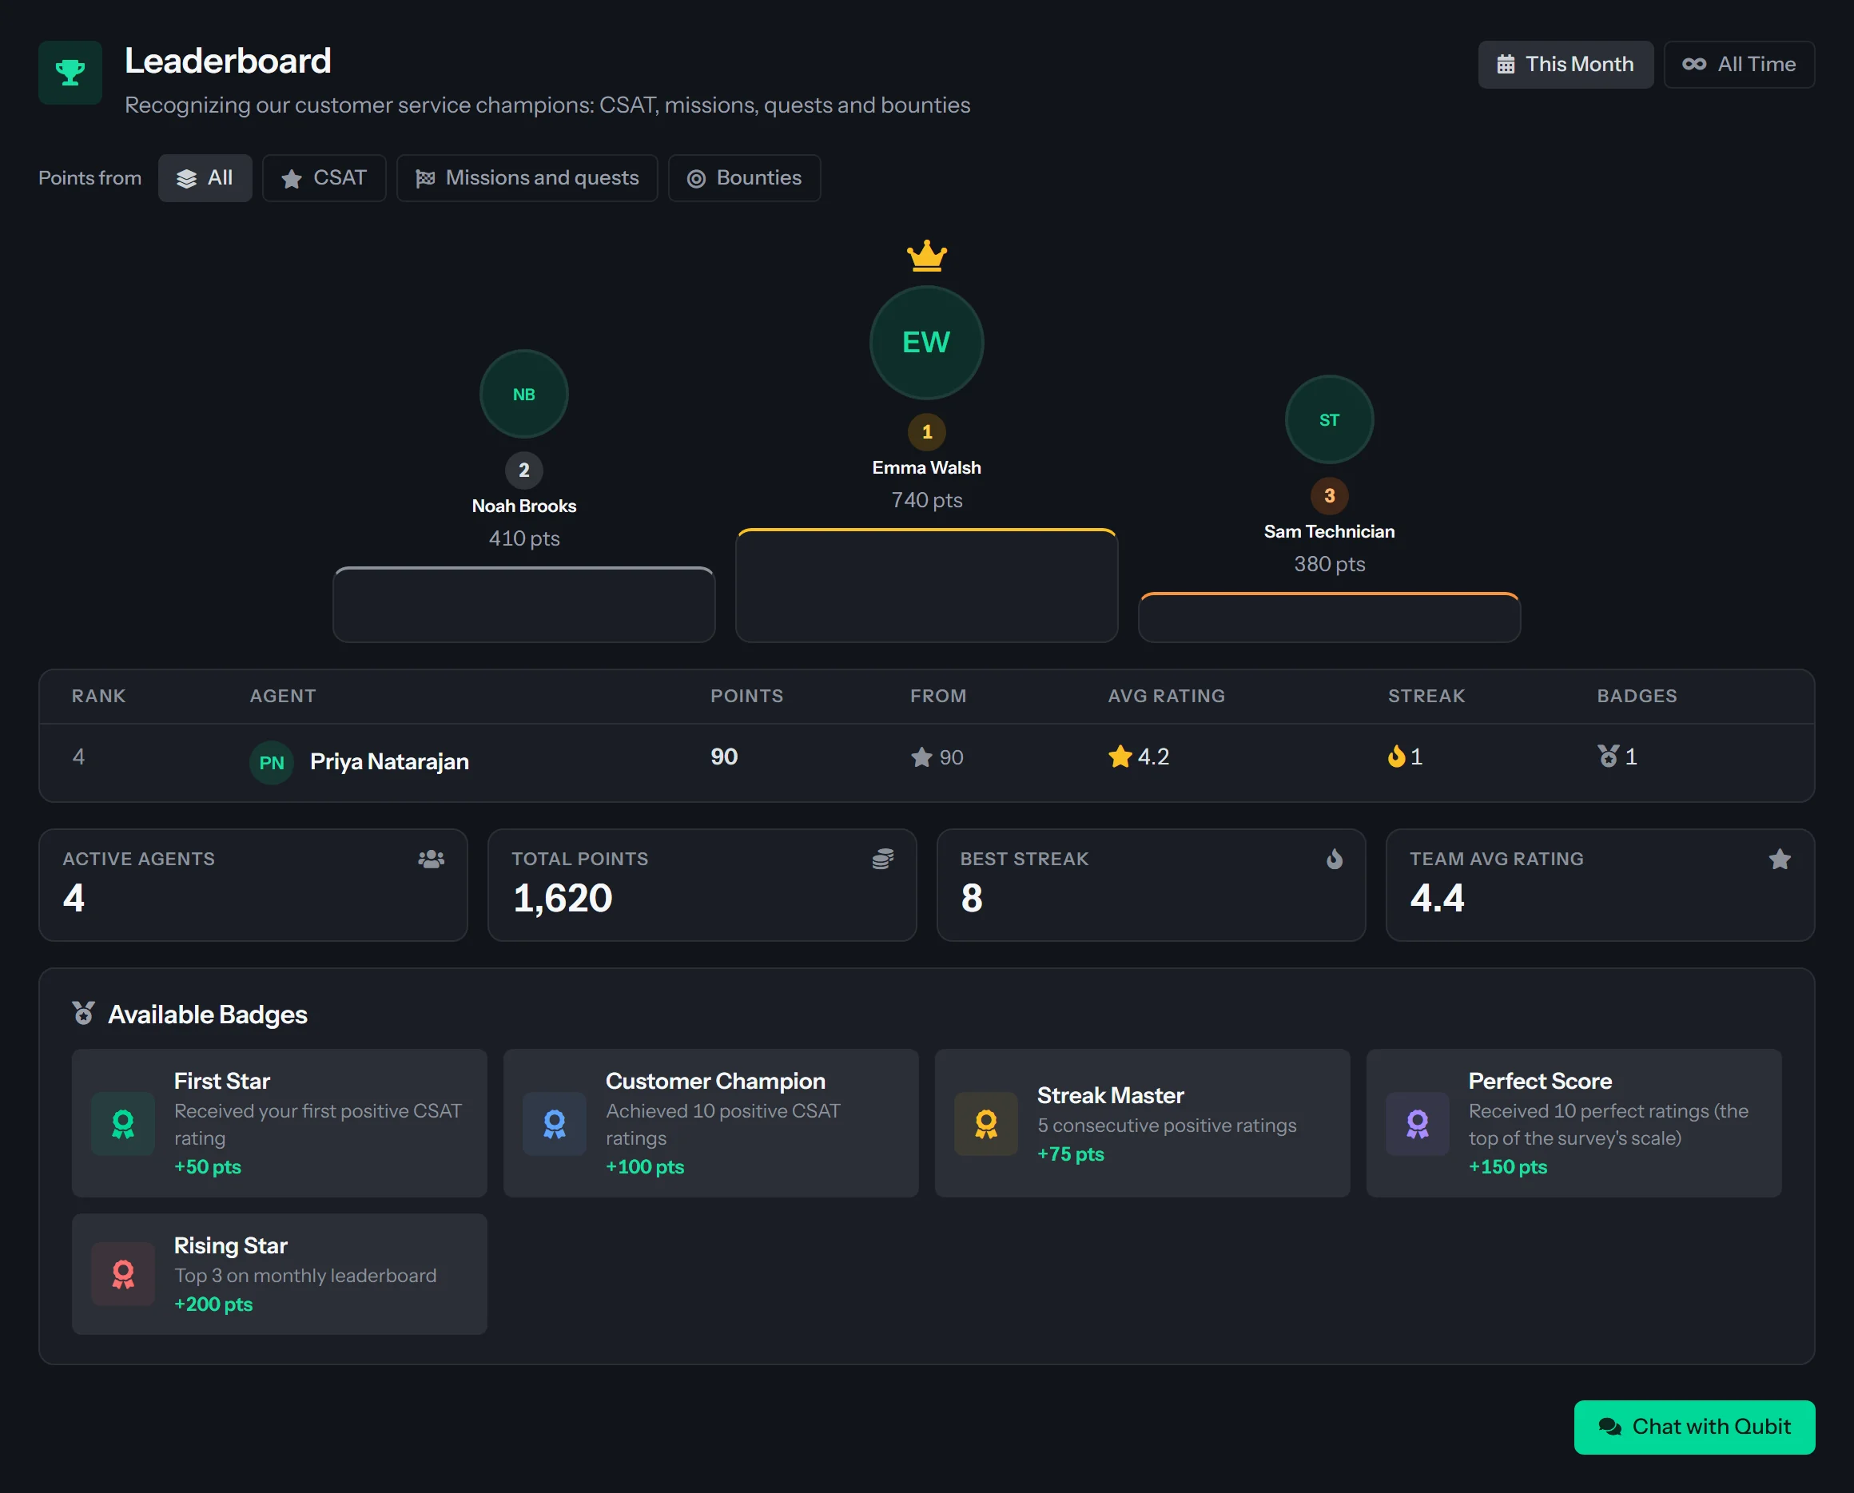Screen dimensions: 1854x1493
Task: Click the 410 pts score
Action: tap(524, 538)
